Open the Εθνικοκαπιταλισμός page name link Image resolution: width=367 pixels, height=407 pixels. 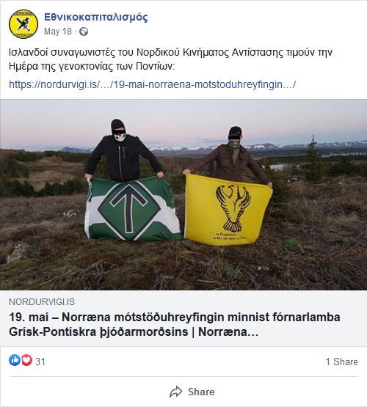coord(96,17)
